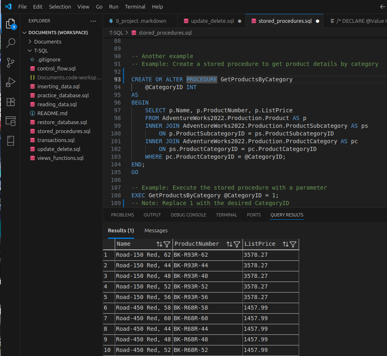This screenshot has width=387, height=356.
Task: Collapse the DOCUMENTS (WORKSPACE) section
Action: pos(58,33)
